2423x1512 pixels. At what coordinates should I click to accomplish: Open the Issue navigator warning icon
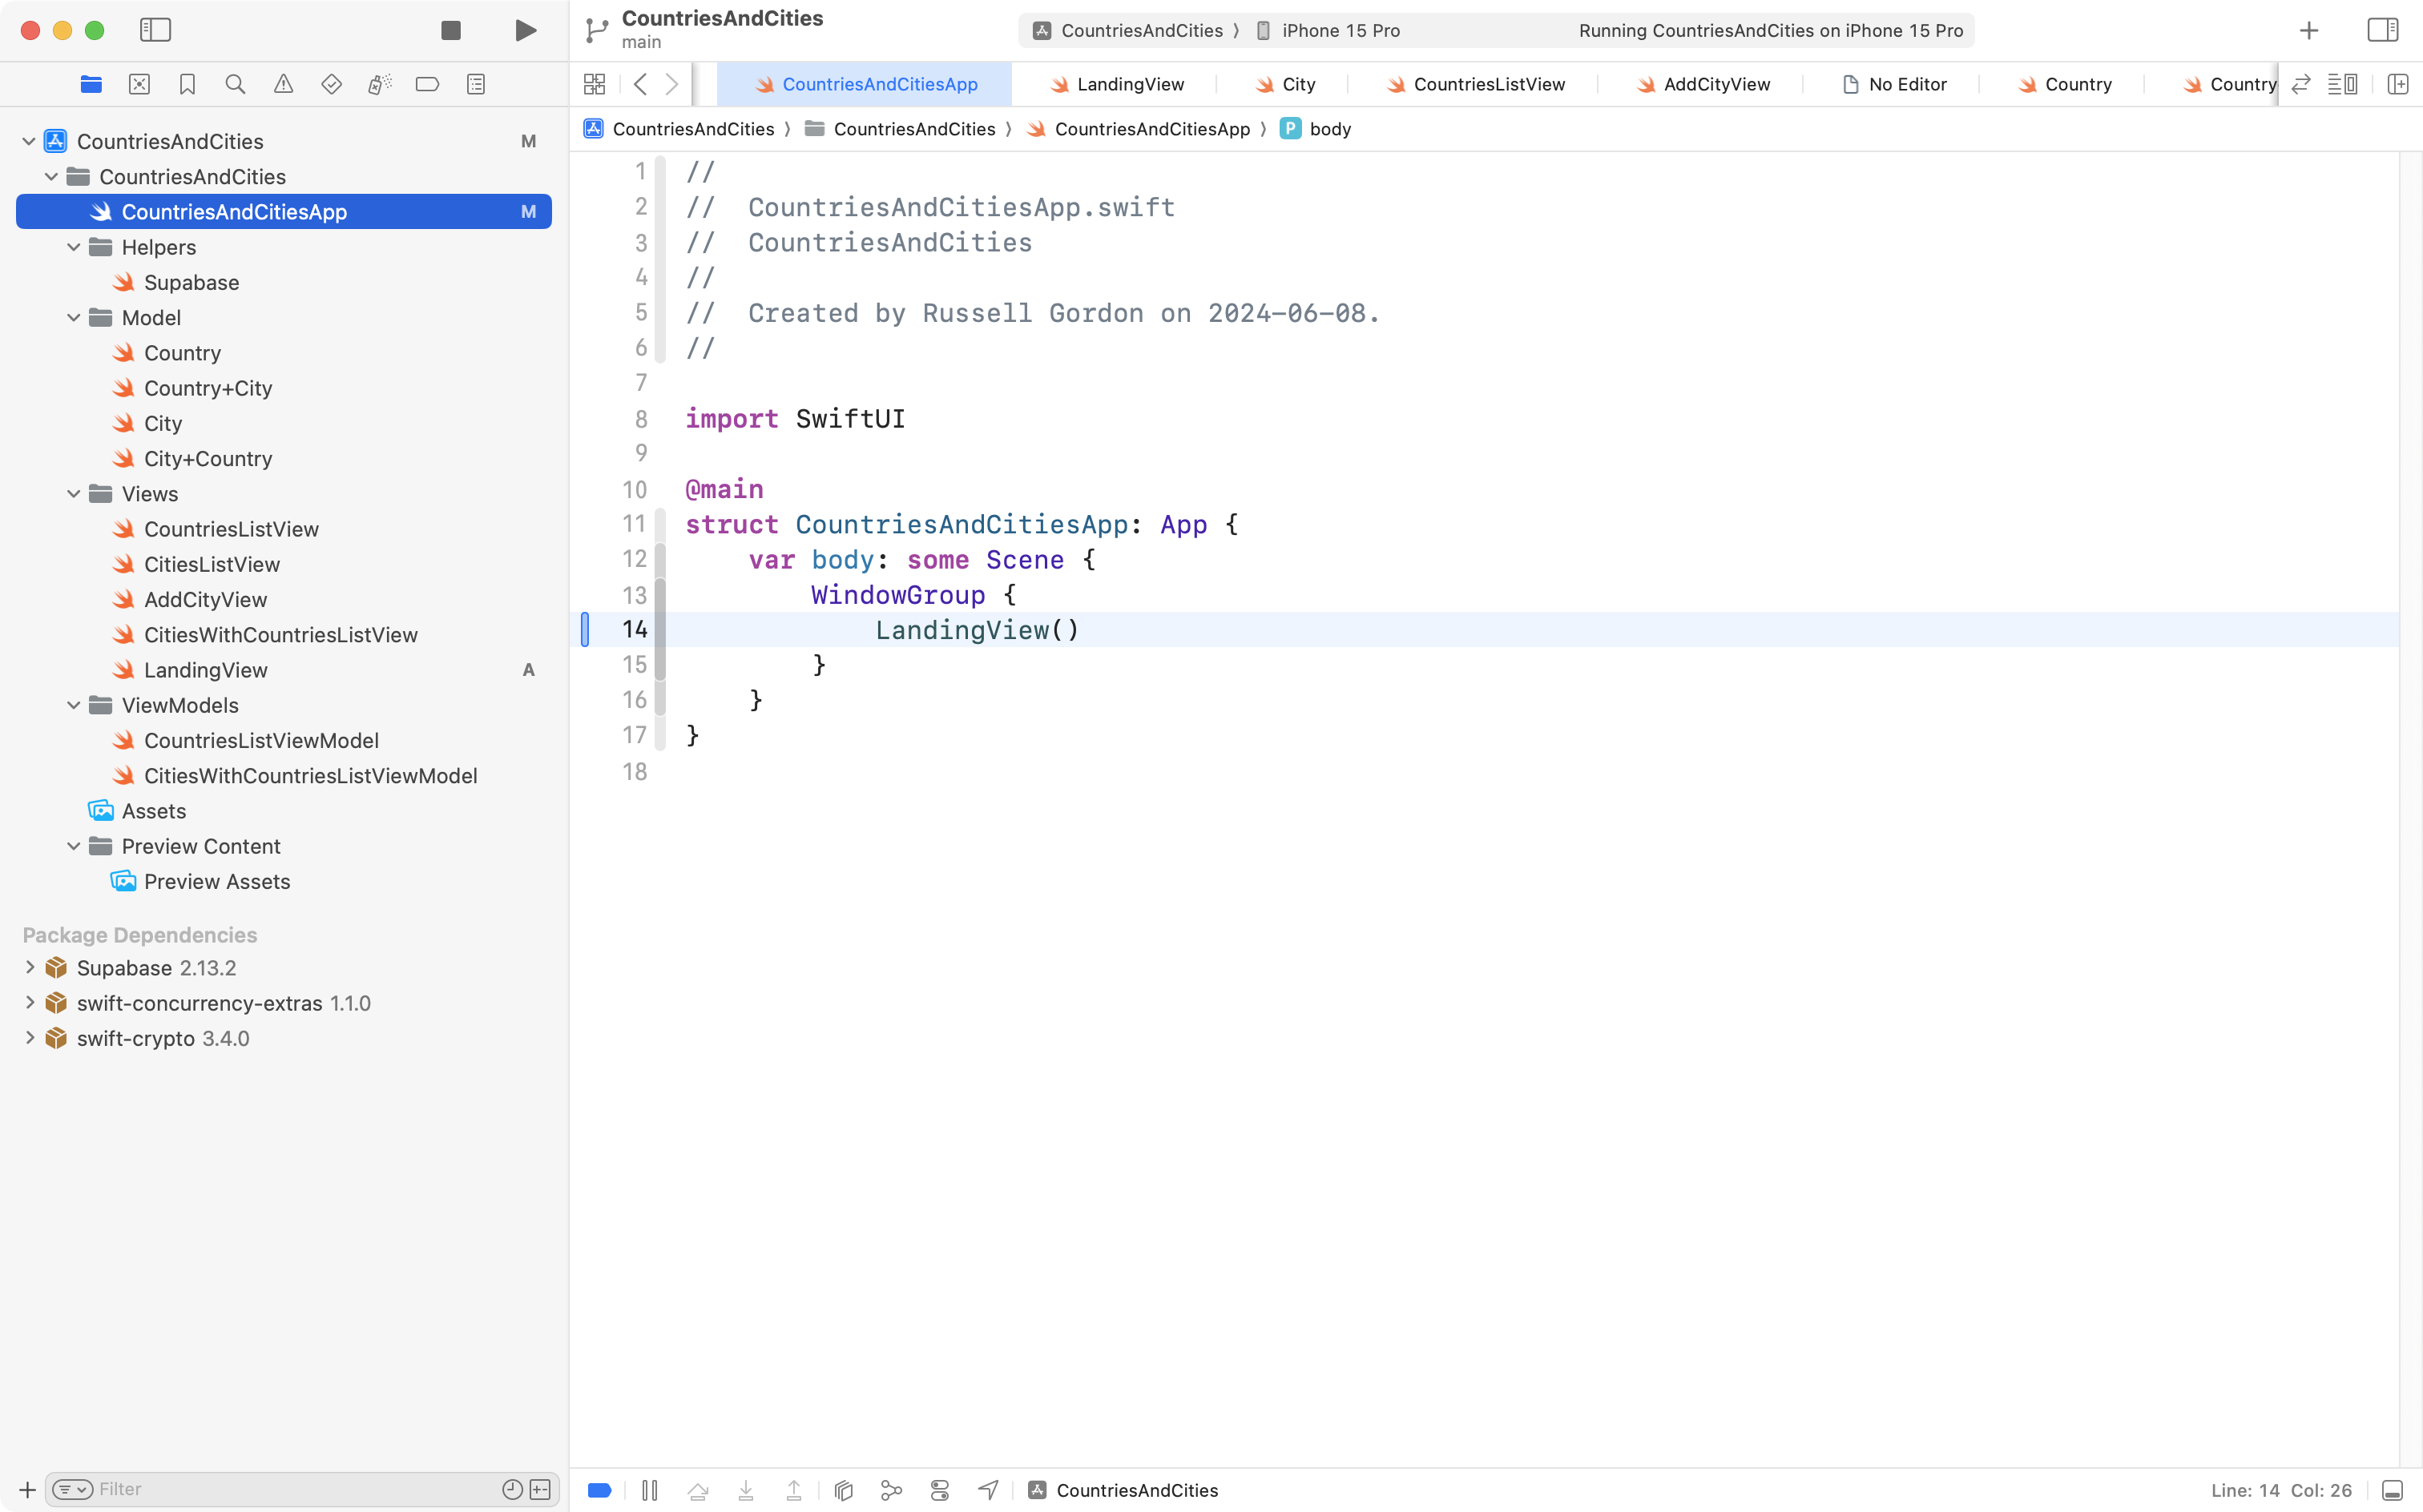[x=283, y=84]
